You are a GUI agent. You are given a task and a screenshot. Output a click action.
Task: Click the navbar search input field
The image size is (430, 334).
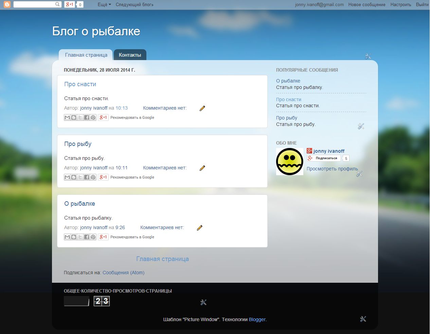tap(34, 4)
